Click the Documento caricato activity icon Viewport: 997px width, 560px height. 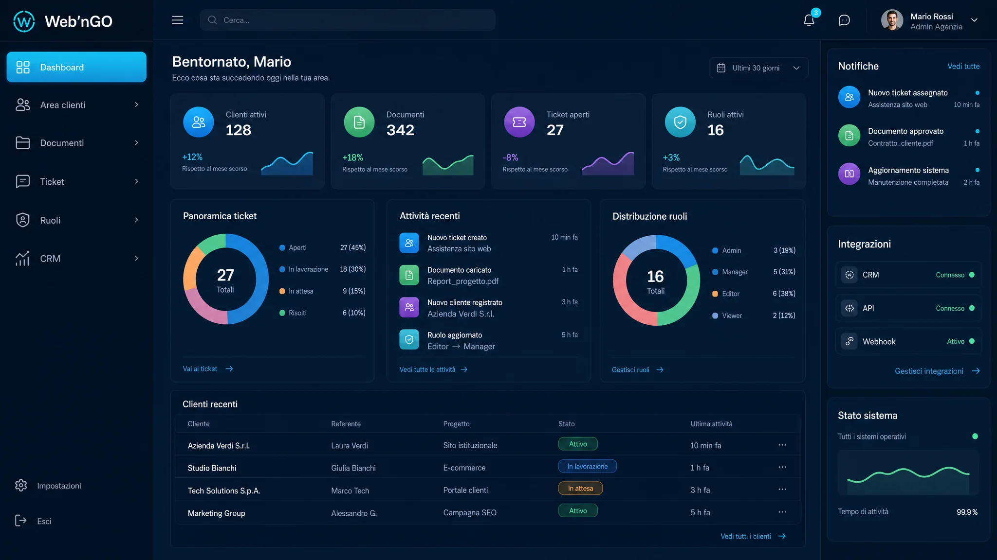409,275
